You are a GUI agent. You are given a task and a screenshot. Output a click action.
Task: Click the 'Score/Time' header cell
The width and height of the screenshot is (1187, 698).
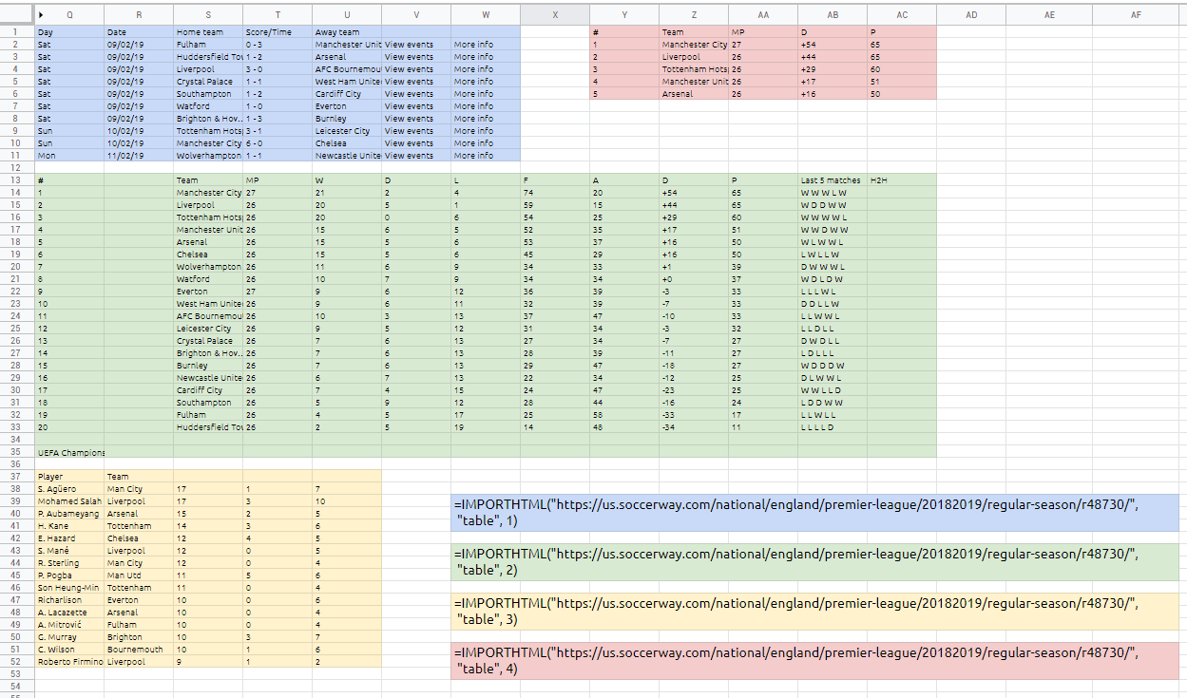(x=278, y=31)
